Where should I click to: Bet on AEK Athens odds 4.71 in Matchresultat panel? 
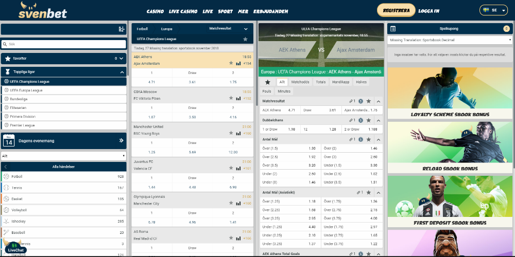point(280,111)
